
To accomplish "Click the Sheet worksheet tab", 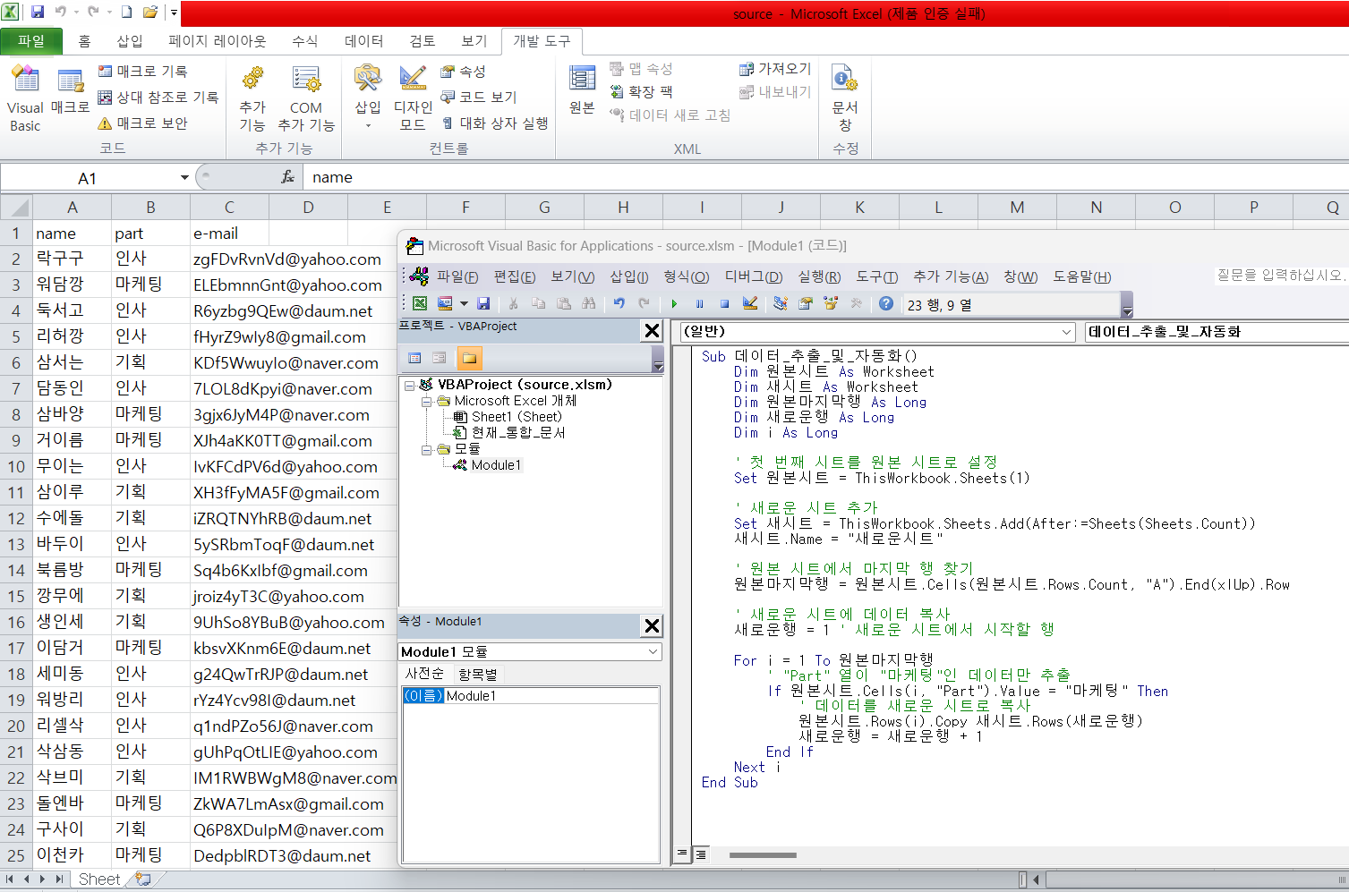I will (x=99, y=879).
